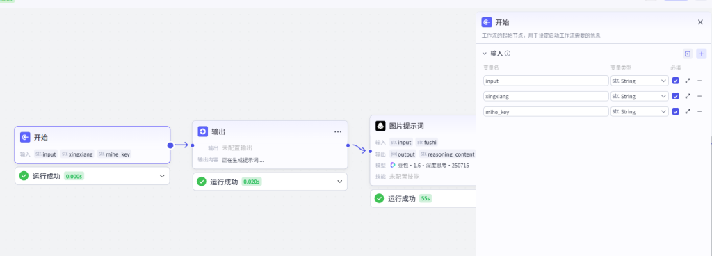Click the 未配置技能 text on the 图片提示词 node
This screenshot has width=712, height=256.
[404, 177]
